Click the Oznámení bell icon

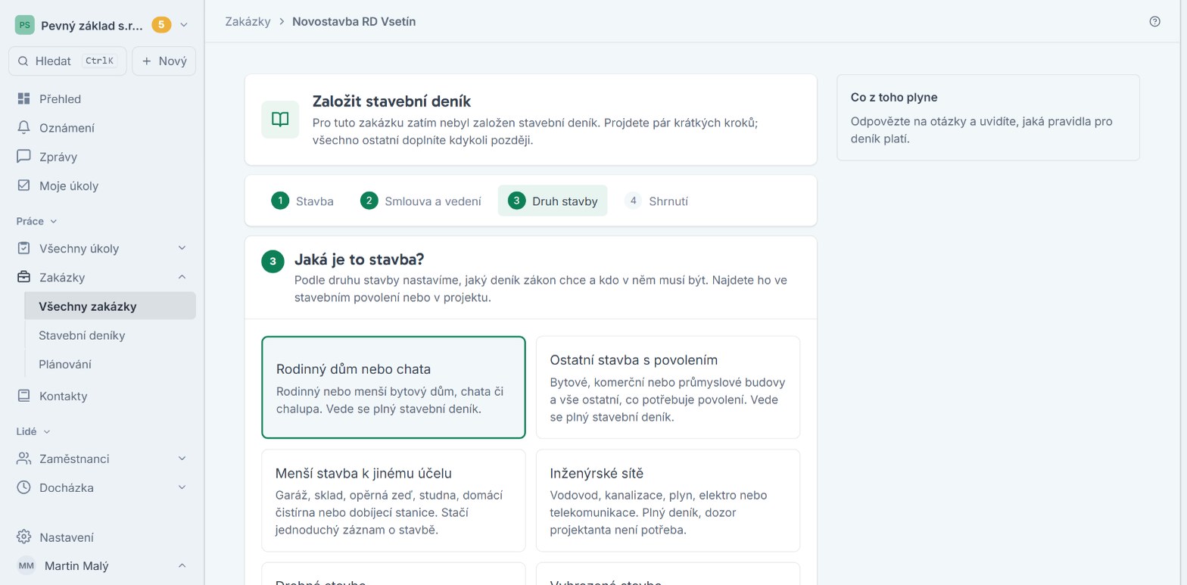[23, 127]
